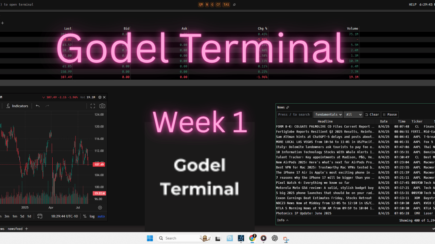Image resolution: width=435 pixels, height=244 pixels.
Task: Sort news by Ticker column
Action: pyautogui.click(x=417, y=121)
